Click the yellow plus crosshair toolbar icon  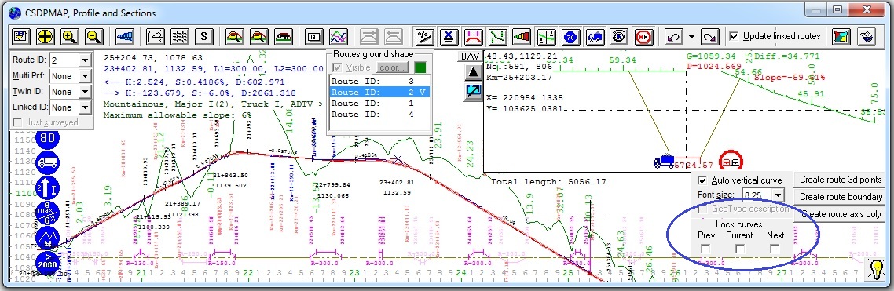46,36
